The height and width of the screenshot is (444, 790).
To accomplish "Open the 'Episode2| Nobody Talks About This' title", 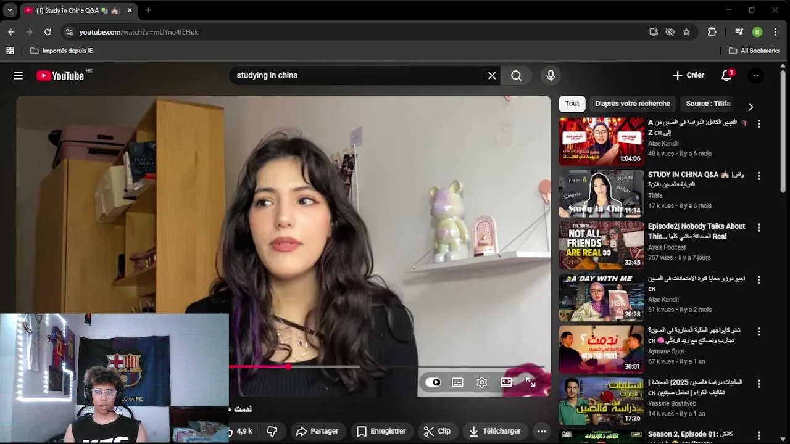I will 696,231.
